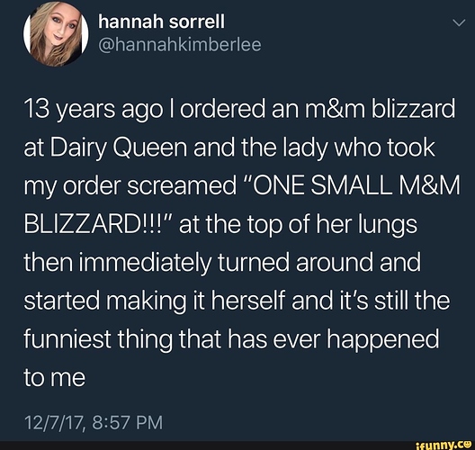Open the 12/7/17 tweet date
The height and width of the screenshot is (450, 475).
click(x=54, y=422)
